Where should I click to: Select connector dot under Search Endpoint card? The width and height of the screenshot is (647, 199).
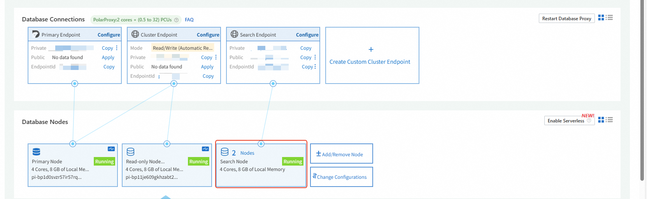coord(273,84)
